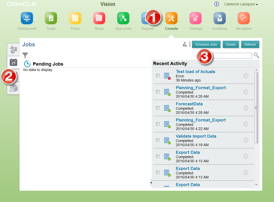The image size is (274, 202).
Task: Click the Oracle logo
Action: 22,4
